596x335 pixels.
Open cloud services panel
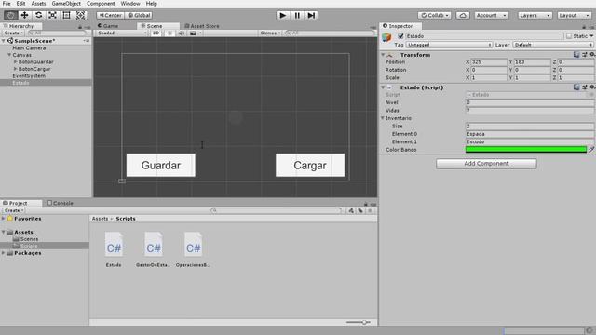[463, 15]
